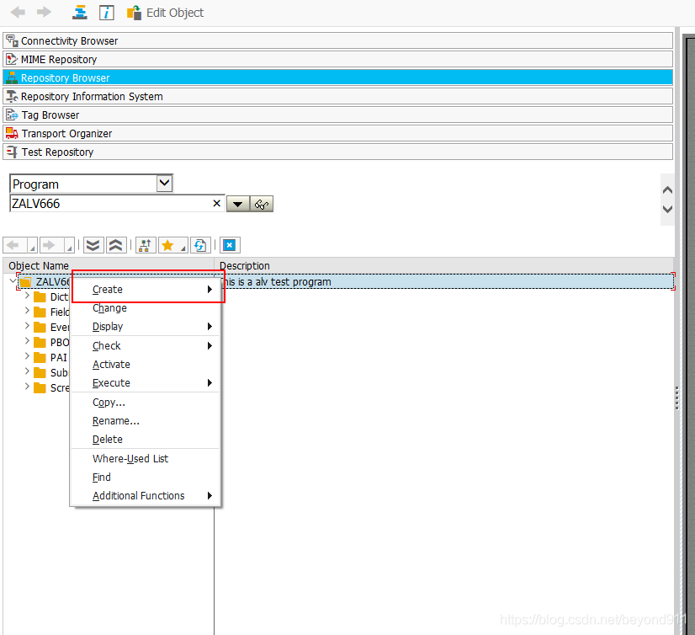Close the object list via blue X icon

point(229,244)
